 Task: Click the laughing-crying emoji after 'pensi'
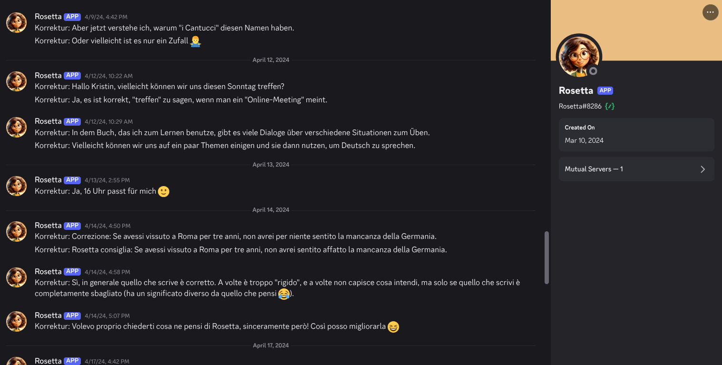tap(284, 294)
